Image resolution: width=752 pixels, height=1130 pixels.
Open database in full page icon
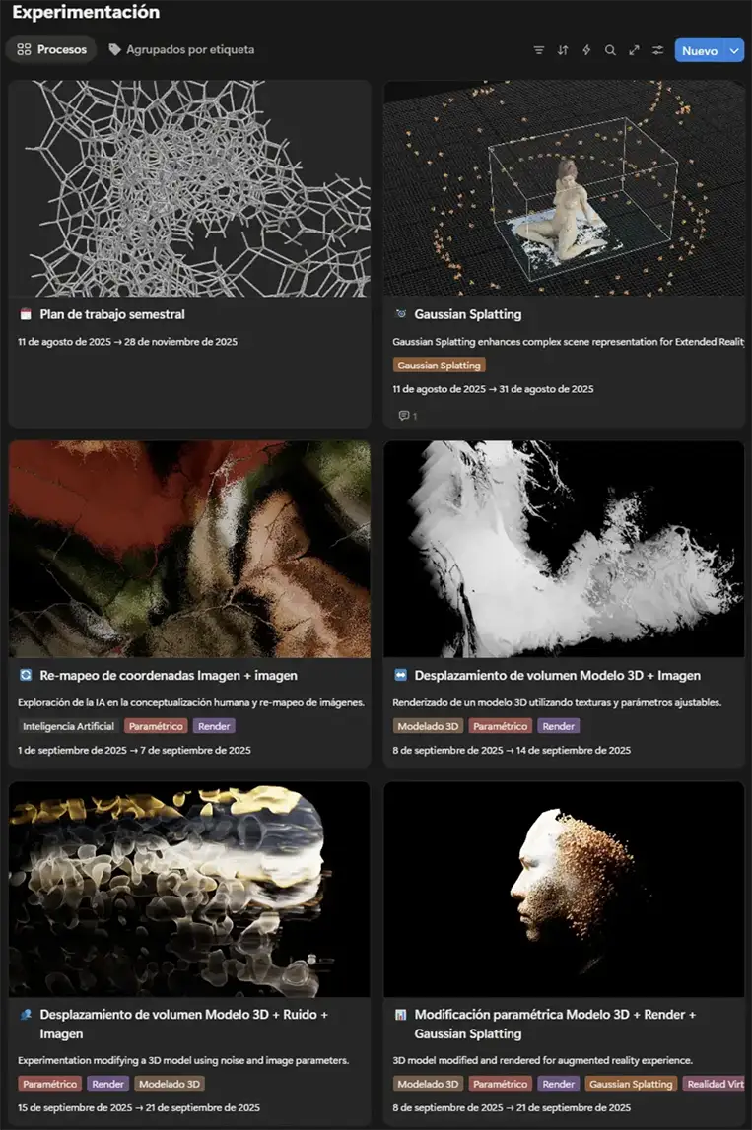pos(634,50)
